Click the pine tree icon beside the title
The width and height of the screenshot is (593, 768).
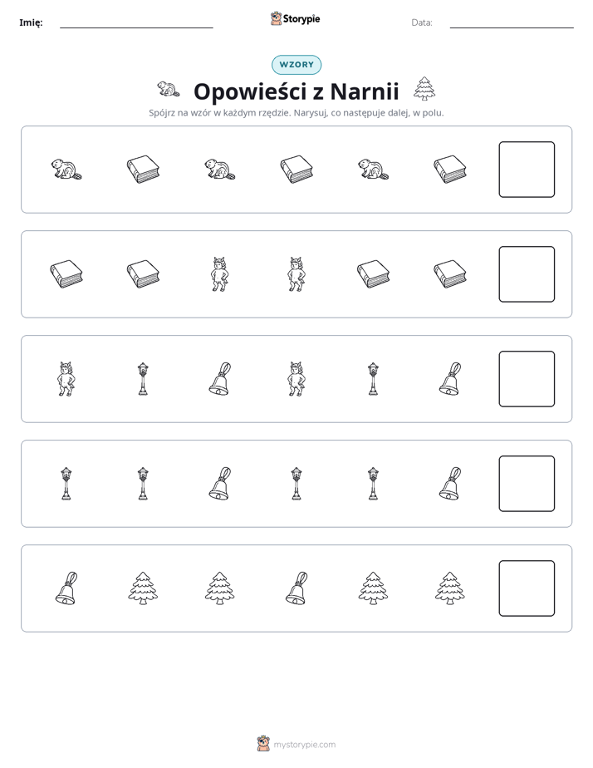pos(424,89)
